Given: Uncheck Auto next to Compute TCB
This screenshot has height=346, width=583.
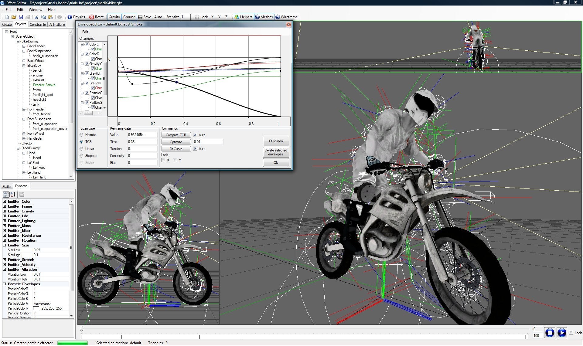Looking at the screenshot, I should coord(195,135).
